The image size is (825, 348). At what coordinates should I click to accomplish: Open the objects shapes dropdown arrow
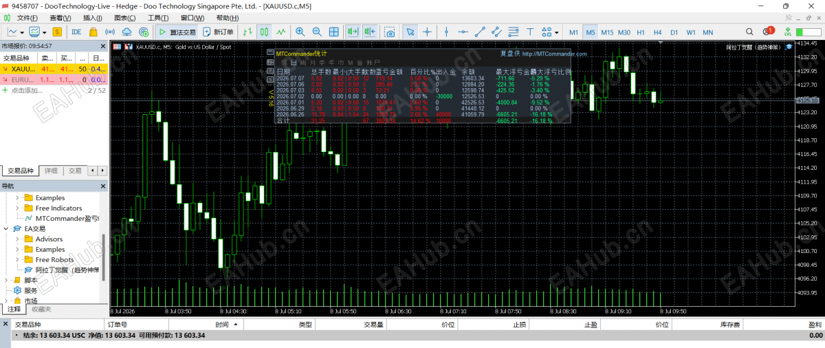(556, 32)
